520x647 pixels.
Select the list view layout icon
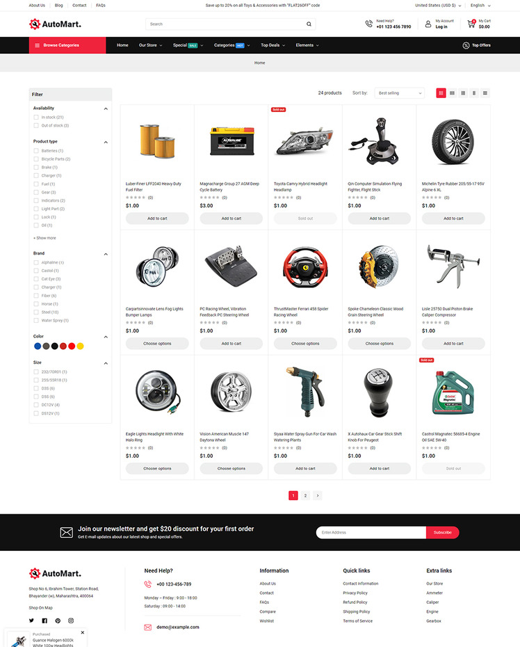485,93
